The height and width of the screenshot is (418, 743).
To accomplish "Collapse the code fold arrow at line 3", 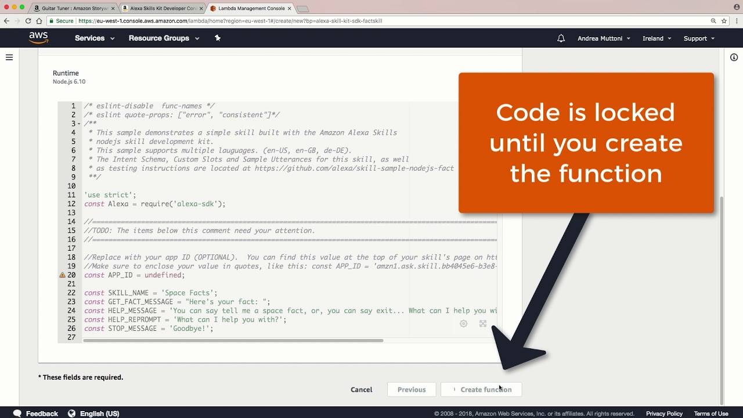I will 78,124.
